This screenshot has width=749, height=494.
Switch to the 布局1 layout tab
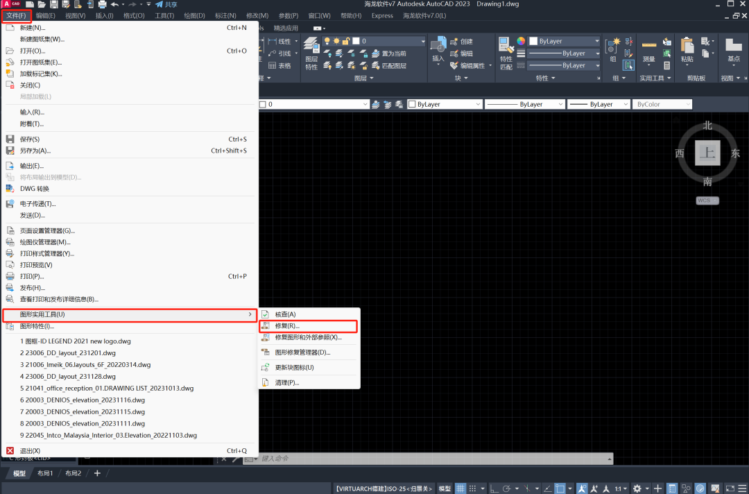(44, 473)
